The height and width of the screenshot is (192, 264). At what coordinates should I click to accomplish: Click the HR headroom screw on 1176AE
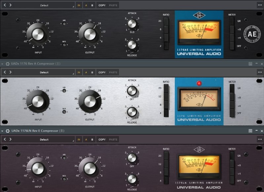64,24
